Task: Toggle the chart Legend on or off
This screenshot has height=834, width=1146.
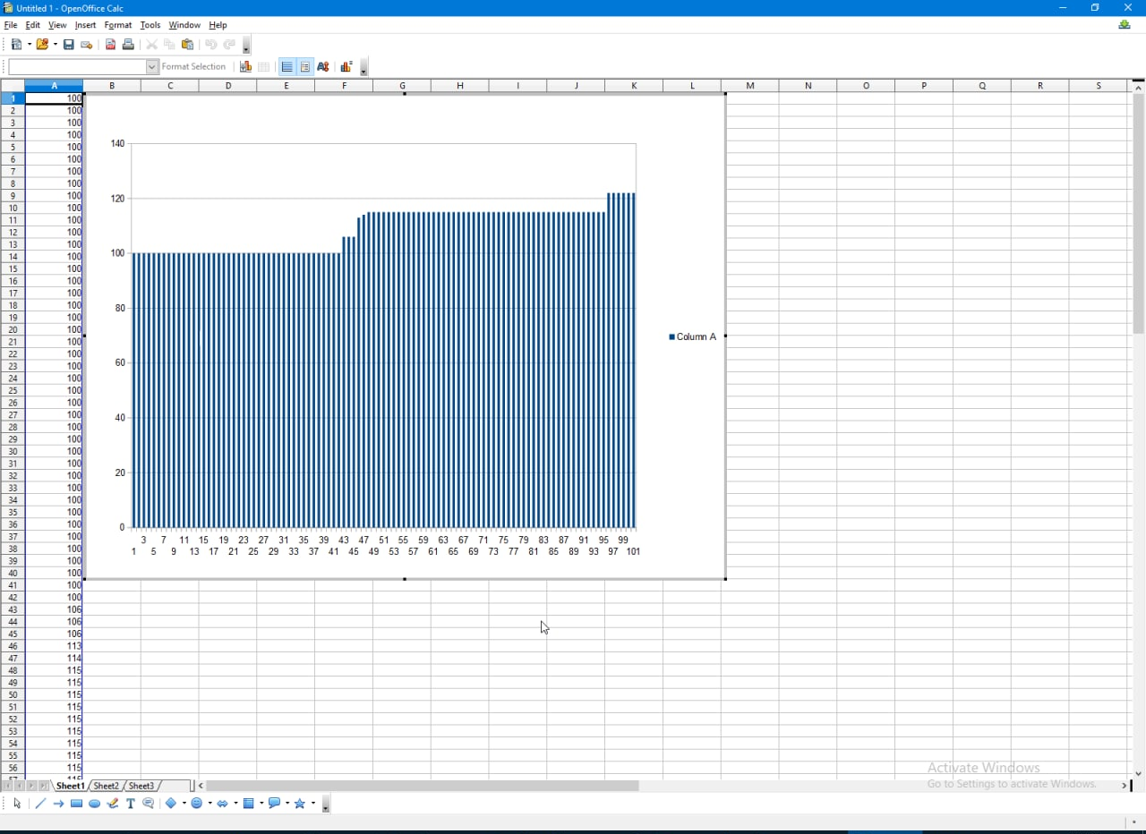Action: click(x=305, y=67)
